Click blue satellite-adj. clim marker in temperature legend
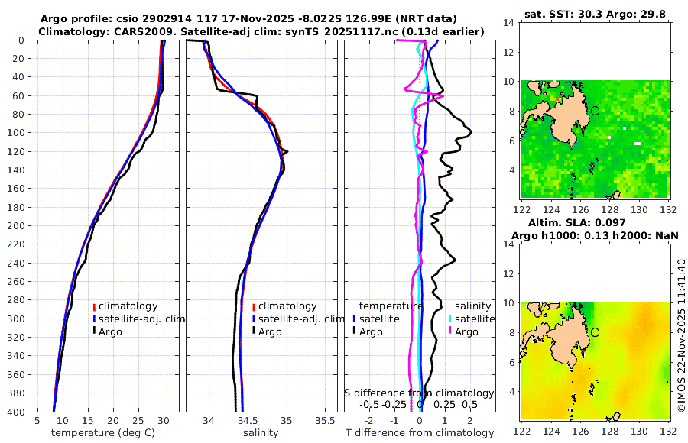Screen dimensions: 688x443 [94, 319]
